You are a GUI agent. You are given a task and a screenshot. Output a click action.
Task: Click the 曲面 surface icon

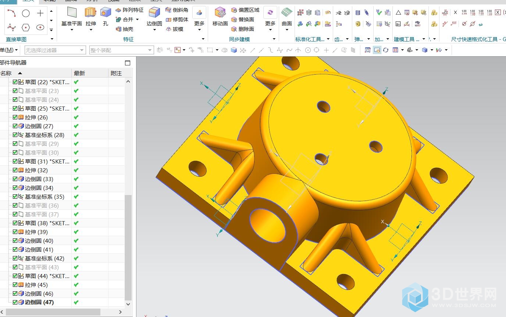[287, 12]
